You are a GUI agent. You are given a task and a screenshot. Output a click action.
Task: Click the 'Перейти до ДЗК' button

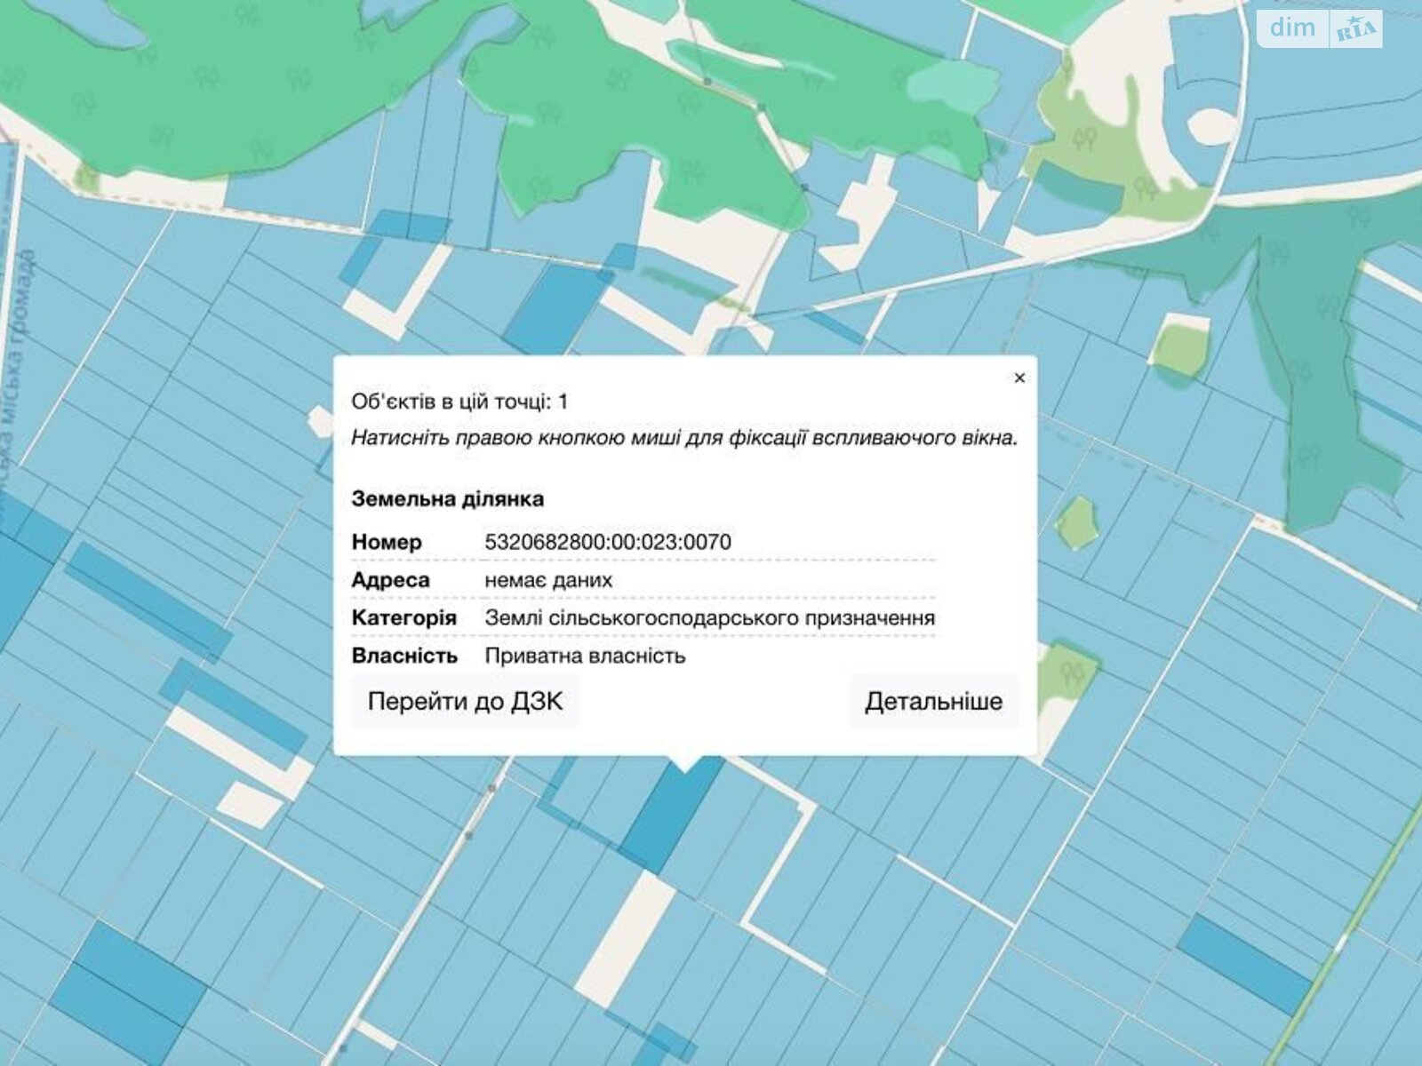[465, 702]
